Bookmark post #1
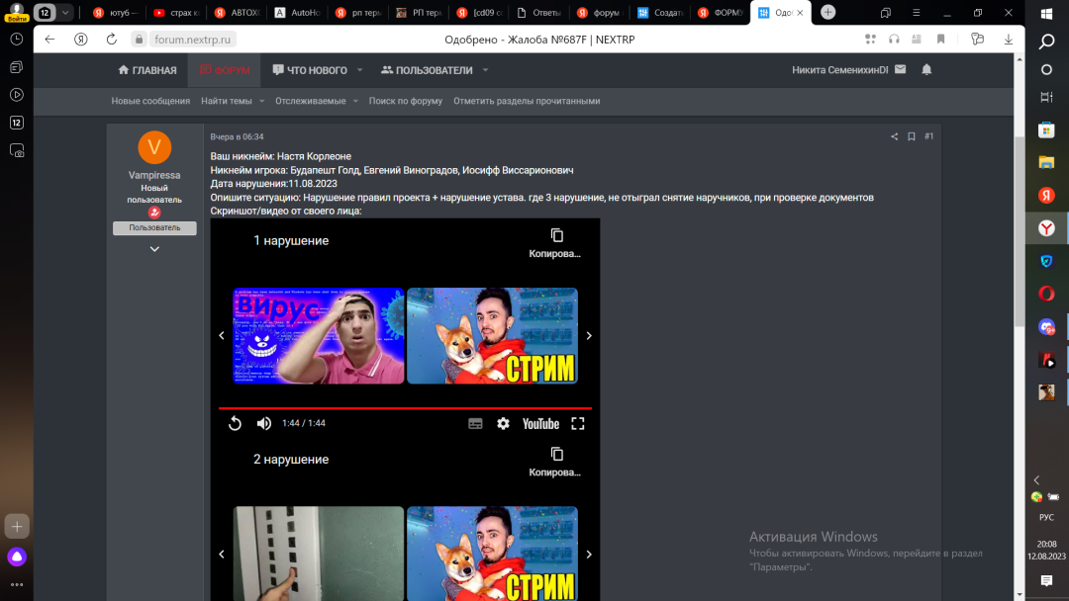 tap(912, 136)
